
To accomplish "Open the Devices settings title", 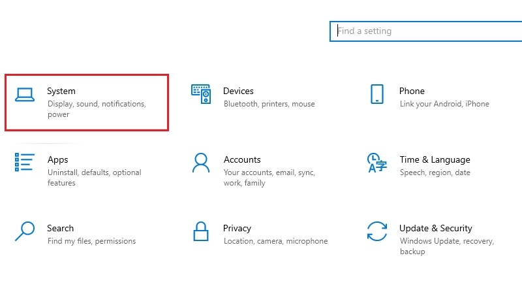I will point(238,91).
